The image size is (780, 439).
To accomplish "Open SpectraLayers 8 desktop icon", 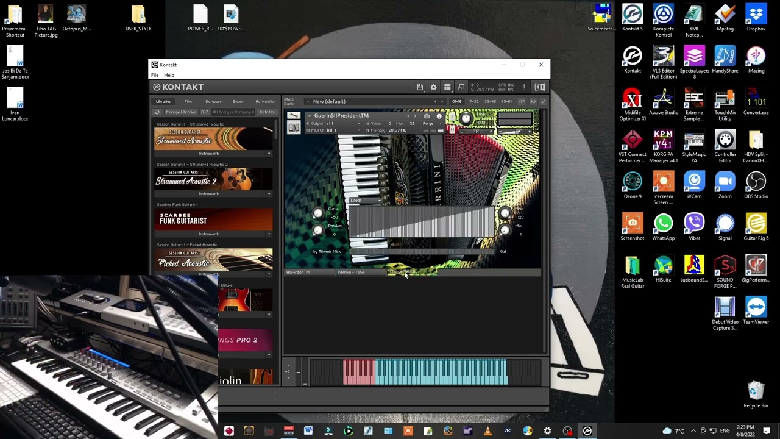I will tap(694, 62).
